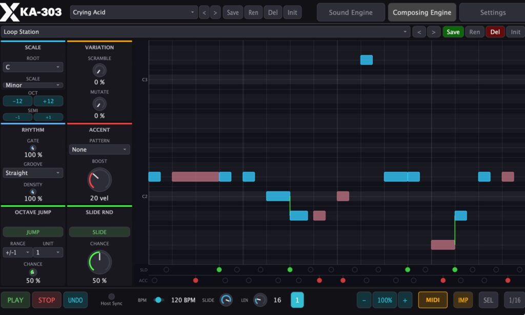Viewport: 525px width, 315px height.
Task: Open the Root note dropdown
Action: coord(33,67)
